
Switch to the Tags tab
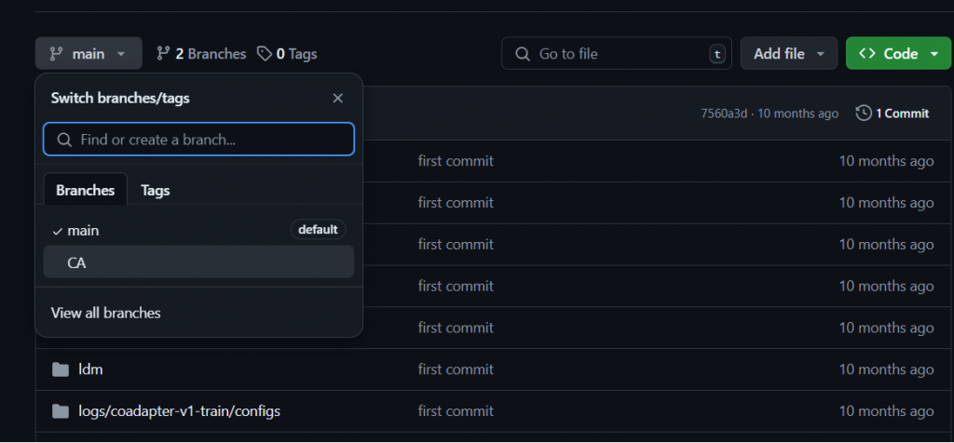tap(156, 190)
